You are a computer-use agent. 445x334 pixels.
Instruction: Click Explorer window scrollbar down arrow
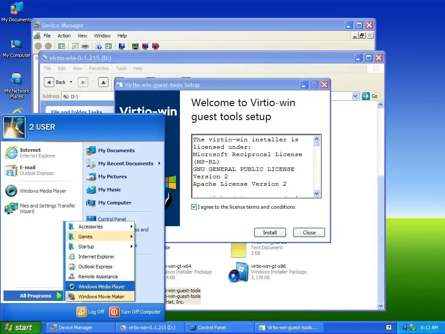380,306
